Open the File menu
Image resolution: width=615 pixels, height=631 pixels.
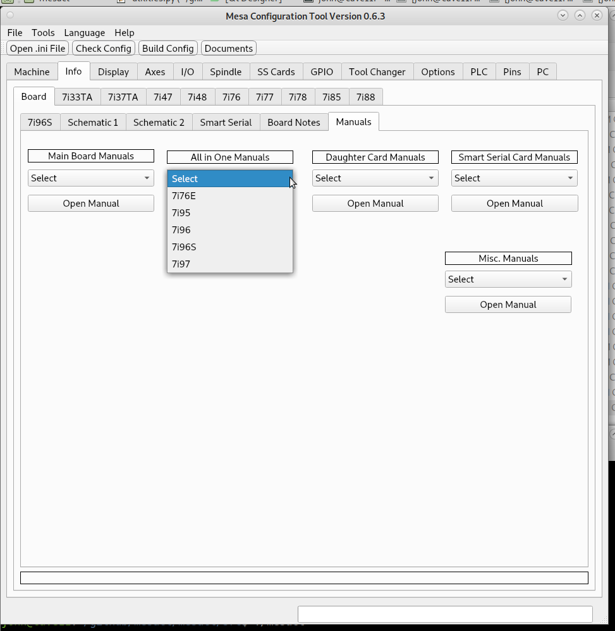[15, 33]
